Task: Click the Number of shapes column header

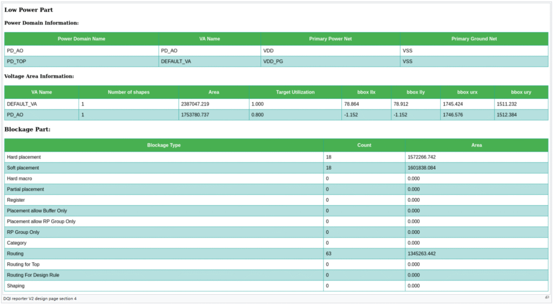Action: 129,92
